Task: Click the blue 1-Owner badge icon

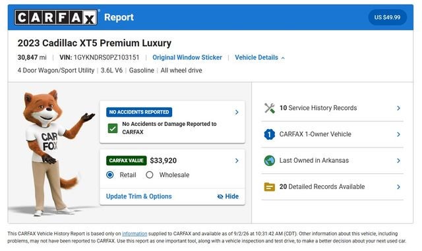Action: pyautogui.click(x=270, y=134)
